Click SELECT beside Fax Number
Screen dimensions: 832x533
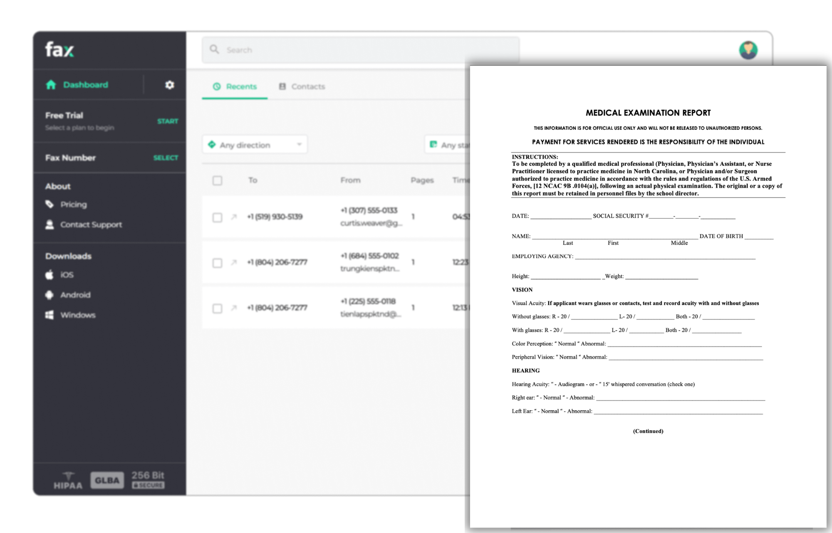[166, 158]
